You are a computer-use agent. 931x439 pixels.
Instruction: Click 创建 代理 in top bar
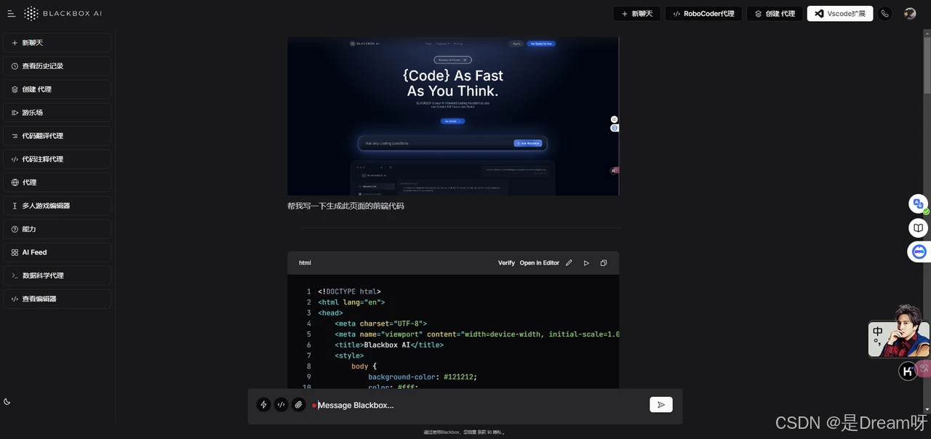(x=775, y=14)
